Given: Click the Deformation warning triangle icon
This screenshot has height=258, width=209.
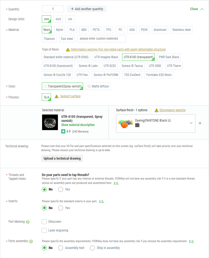Looking at the screenshot, I should tap(68, 50).
